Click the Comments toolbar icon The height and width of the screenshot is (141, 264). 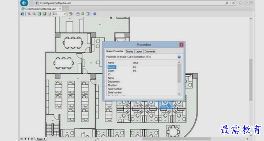coord(88,14)
